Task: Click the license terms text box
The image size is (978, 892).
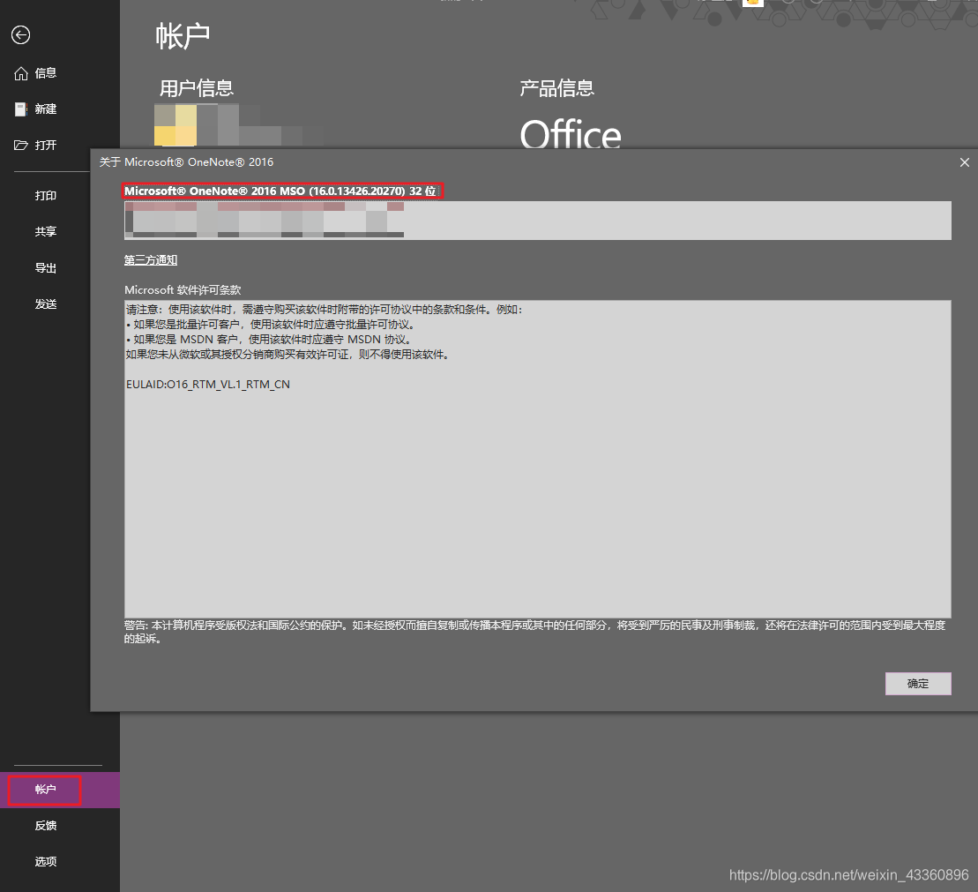Action: click(538, 459)
